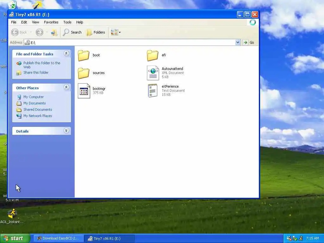324x243 pixels.
Task: Click the AIM running man tray icon
Action: (301, 239)
